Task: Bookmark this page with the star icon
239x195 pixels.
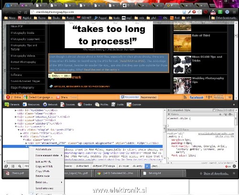Action: coord(199,12)
